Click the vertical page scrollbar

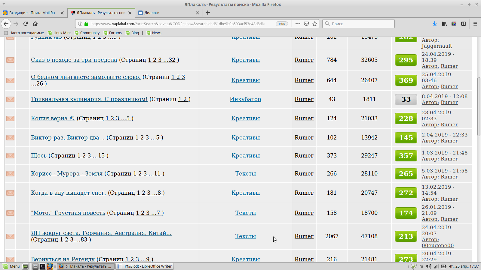coord(479,106)
